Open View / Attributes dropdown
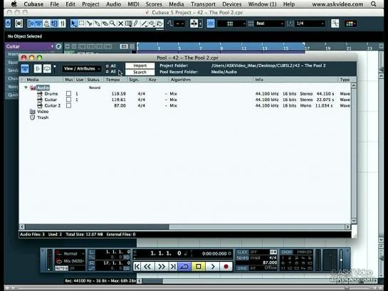This screenshot has width=388, height=291. pos(81,69)
